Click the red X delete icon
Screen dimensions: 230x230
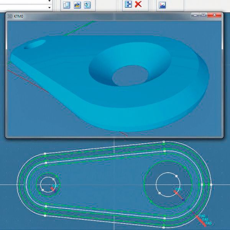click(138, 4)
